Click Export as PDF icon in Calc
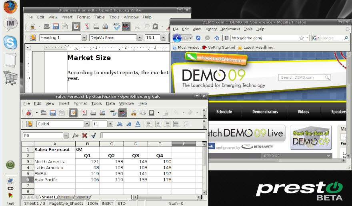Viewport: 352px width, 206px height. click(84, 113)
